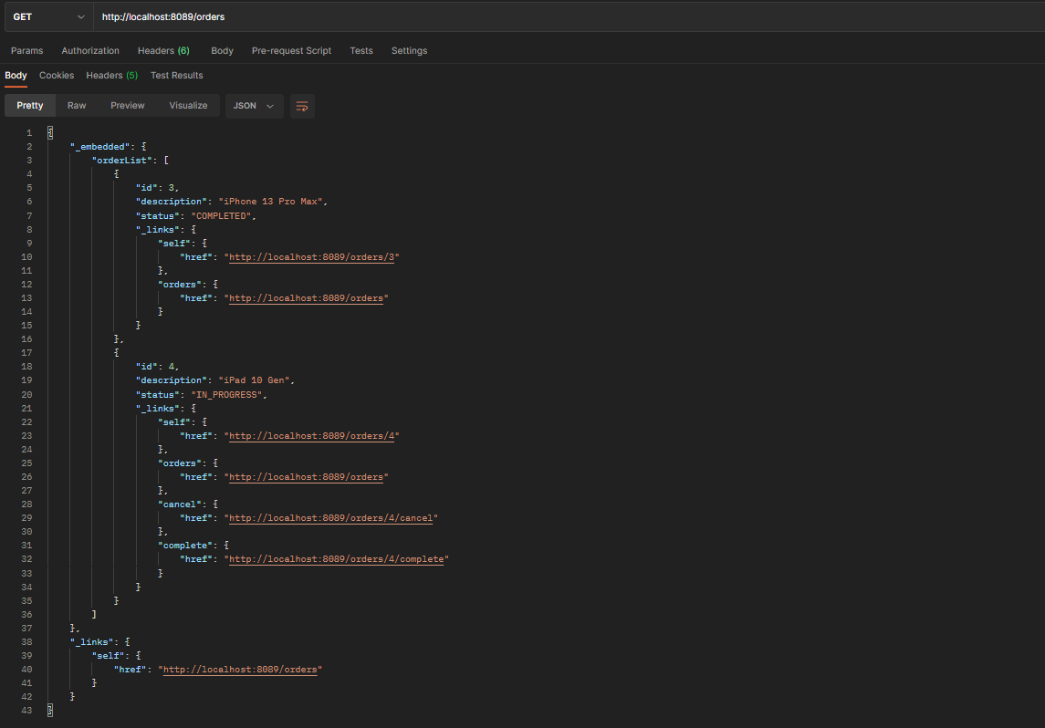Follow the orders/3 self link
1045x728 pixels.
pyautogui.click(x=312, y=257)
